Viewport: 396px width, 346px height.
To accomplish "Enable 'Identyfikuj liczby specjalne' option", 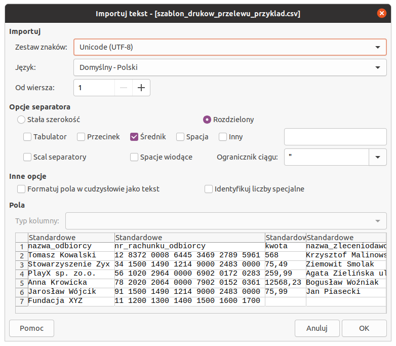I will click(209, 189).
